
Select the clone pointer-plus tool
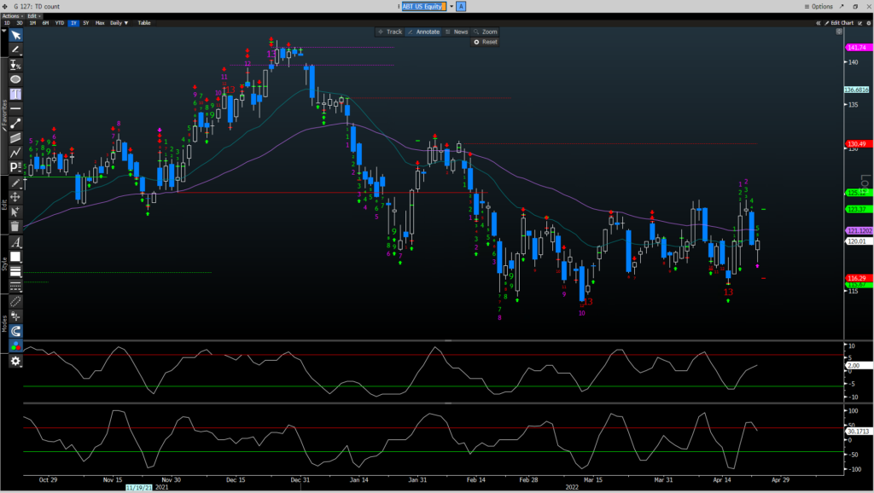(15, 212)
